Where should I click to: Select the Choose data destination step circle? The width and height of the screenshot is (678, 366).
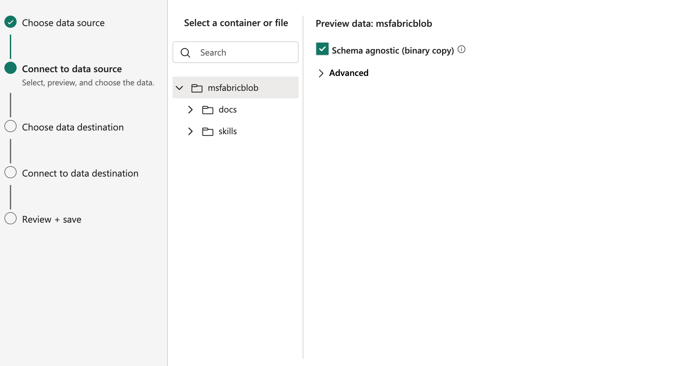pos(11,126)
